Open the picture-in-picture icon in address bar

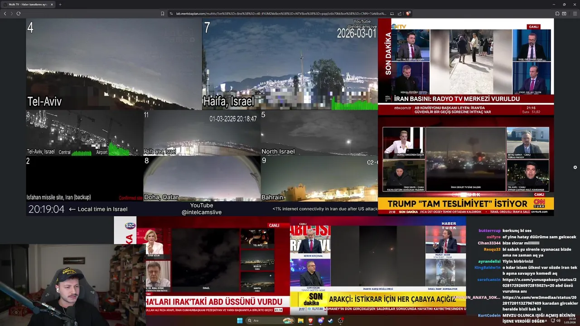pyautogui.click(x=392, y=14)
